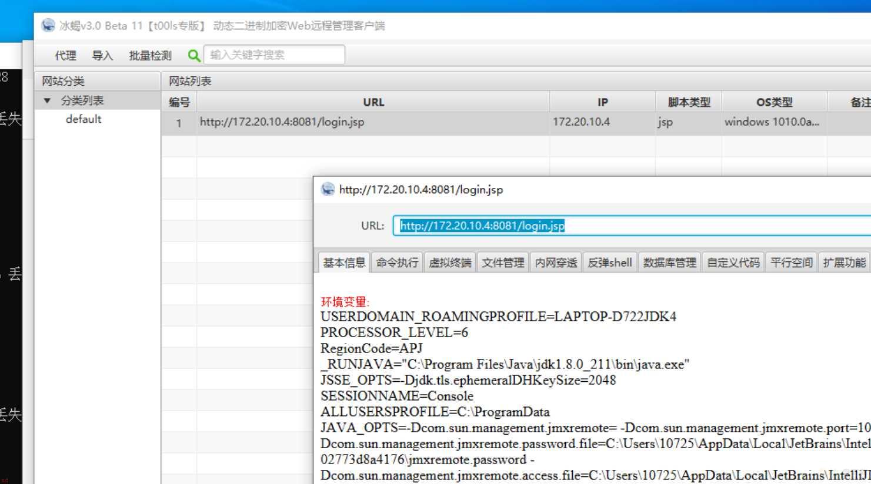Click the USERDOMAIN_ROAMINGPROFILE line
Image resolution: width=871 pixels, height=484 pixels.
(498, 317)
